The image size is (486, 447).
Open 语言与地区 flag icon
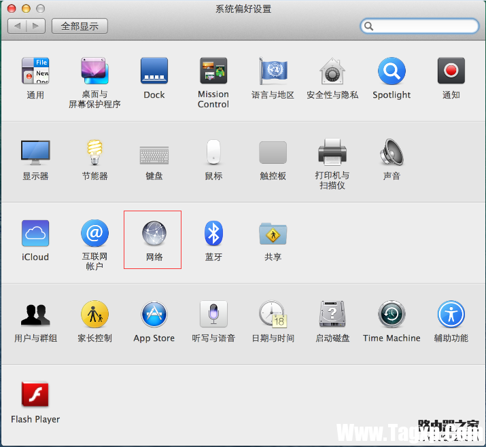(273, 71)
